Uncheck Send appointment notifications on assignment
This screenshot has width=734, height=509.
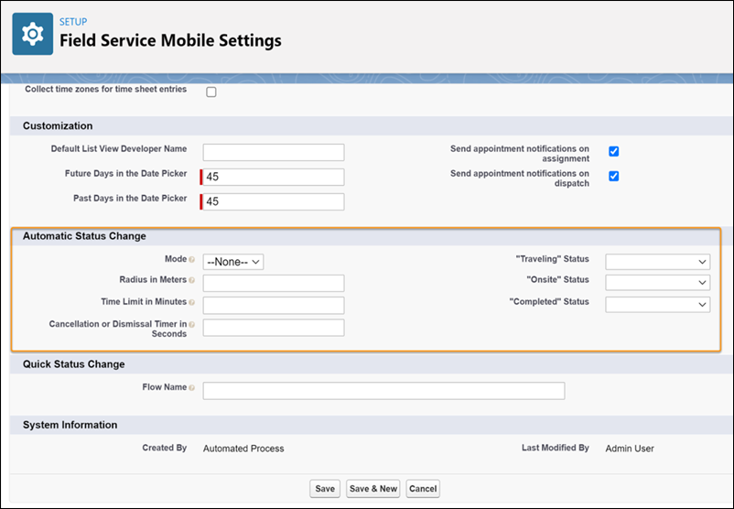click(614, 151)
